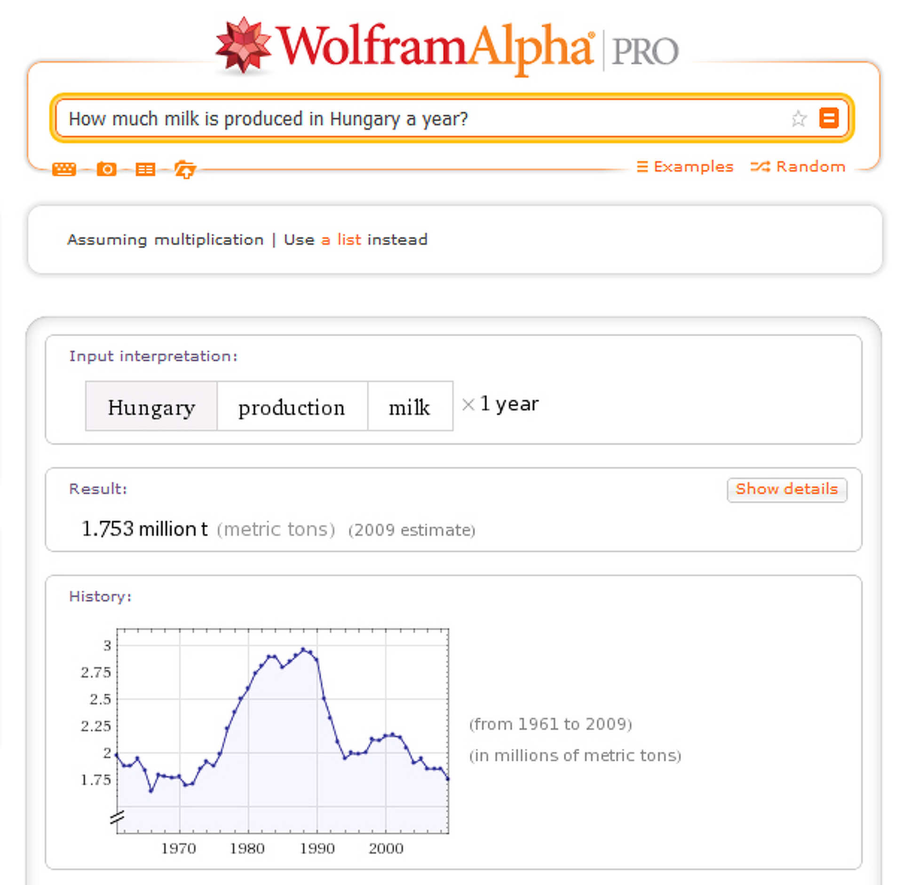Click the PRO label beside logo
Image resolution: width=903 pixels, height=885 pixels.
(645, 51)
